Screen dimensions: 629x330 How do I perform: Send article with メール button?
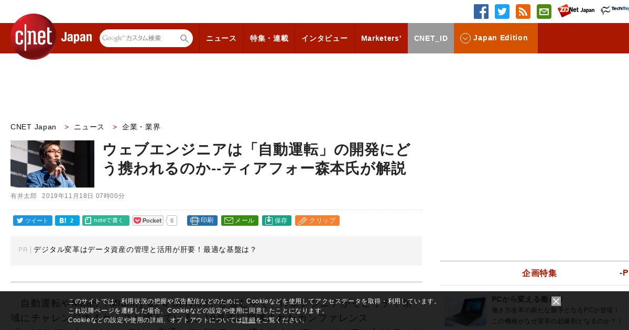(x=240, y=221)
